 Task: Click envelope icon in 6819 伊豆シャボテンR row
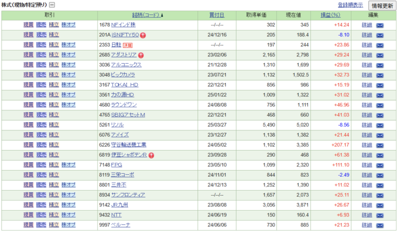tap(380, 155)
